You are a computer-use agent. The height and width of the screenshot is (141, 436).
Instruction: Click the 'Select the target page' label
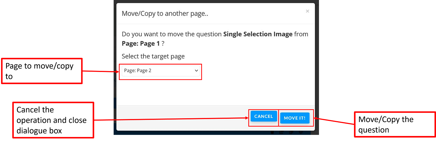153,56
